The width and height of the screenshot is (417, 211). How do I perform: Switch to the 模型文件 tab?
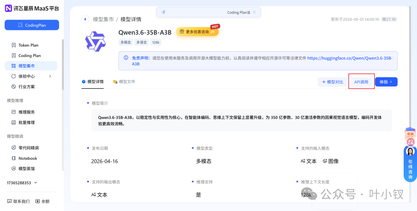124,82
